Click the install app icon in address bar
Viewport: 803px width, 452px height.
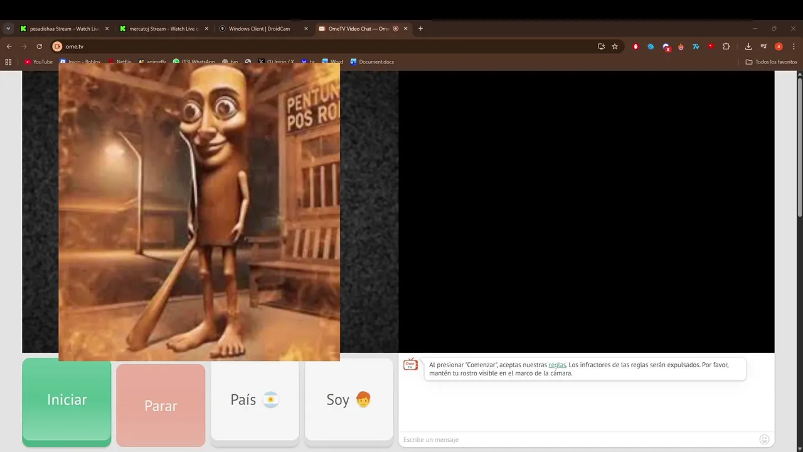601,46
